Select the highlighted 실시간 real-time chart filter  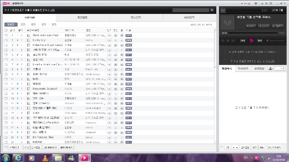[x=11, y=24]
